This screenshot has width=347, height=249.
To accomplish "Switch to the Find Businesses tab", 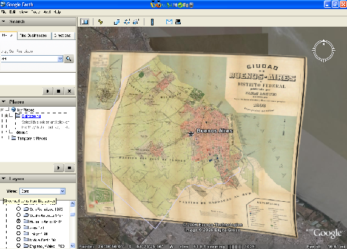I will tap(34, 36).
